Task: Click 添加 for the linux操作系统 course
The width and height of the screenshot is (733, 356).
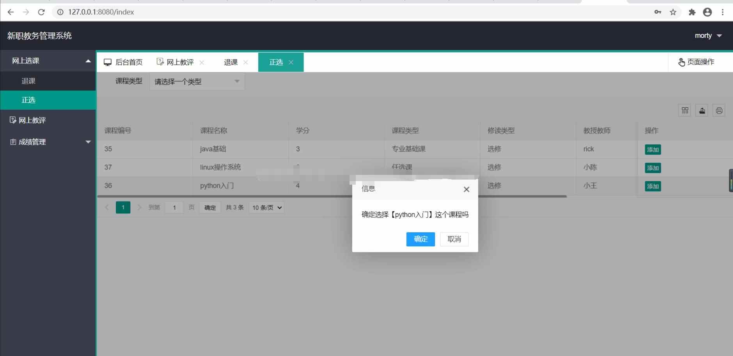Action: coord(653,168)
